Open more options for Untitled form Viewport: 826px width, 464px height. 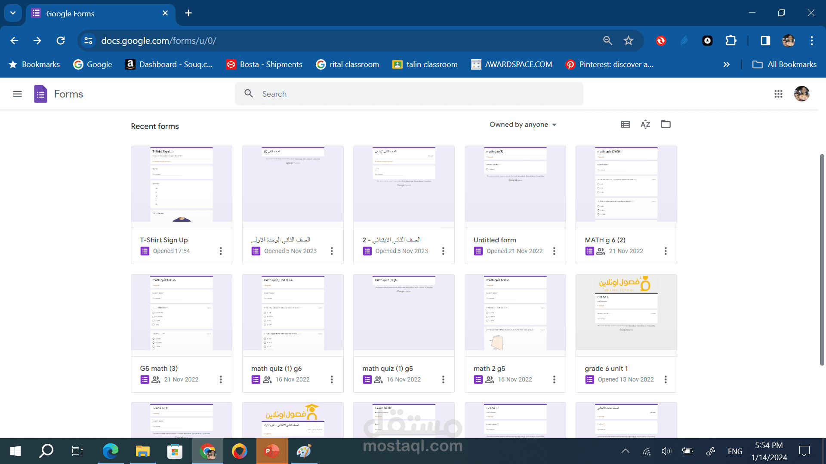click(554, 251)
